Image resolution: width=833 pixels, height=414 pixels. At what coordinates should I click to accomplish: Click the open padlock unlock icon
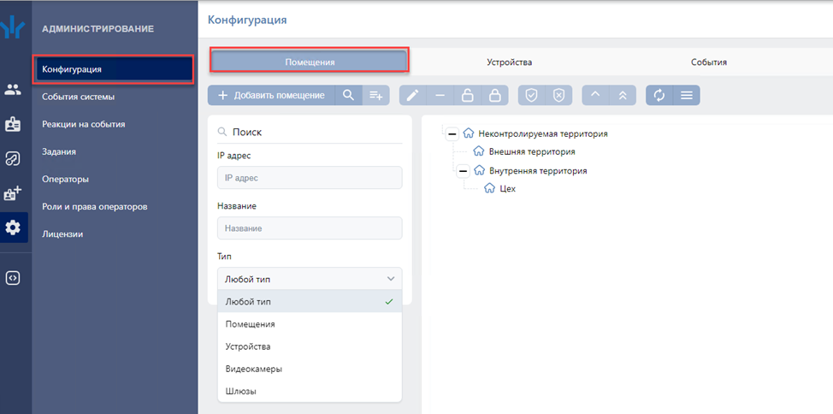tap(467, 95)
